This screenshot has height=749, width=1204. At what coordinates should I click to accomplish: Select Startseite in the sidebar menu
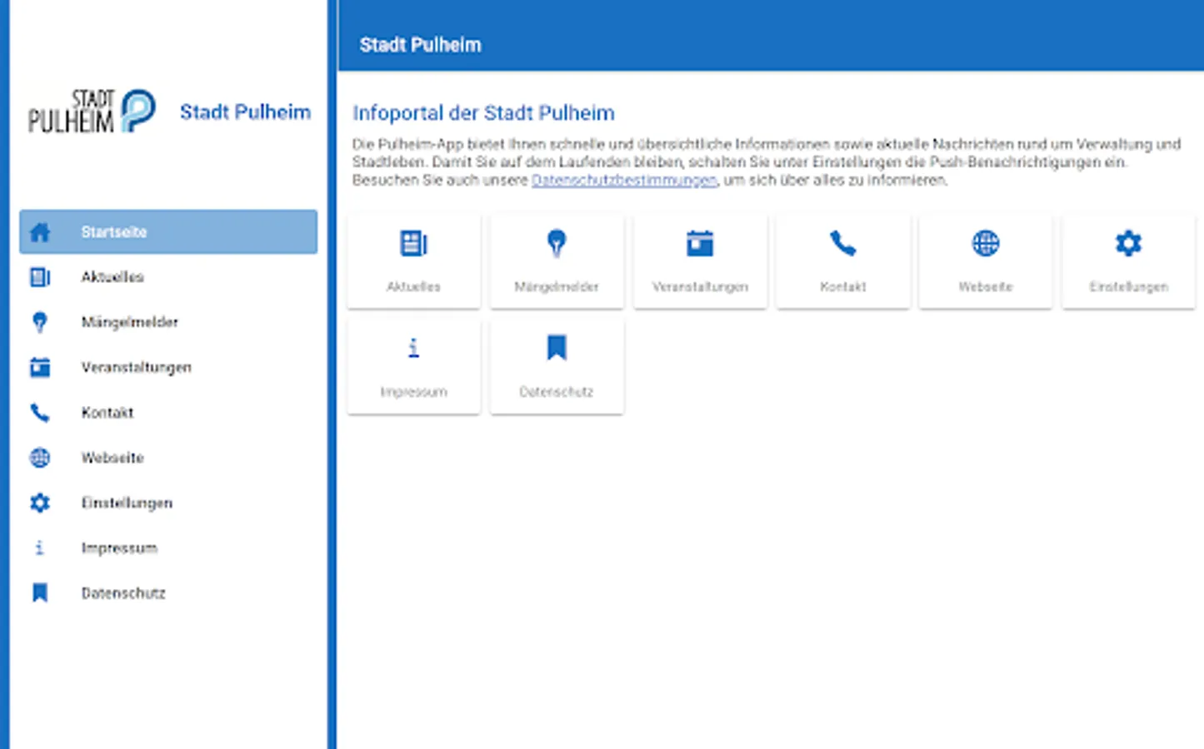click(168, 231)
